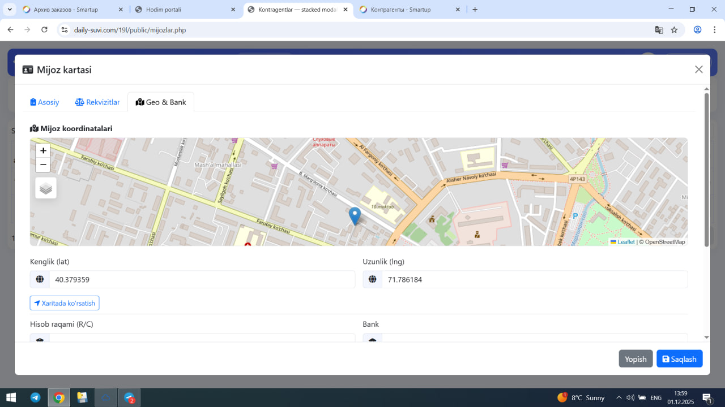Click the Uzunlik (lng) input field

(x=534, y=279)
